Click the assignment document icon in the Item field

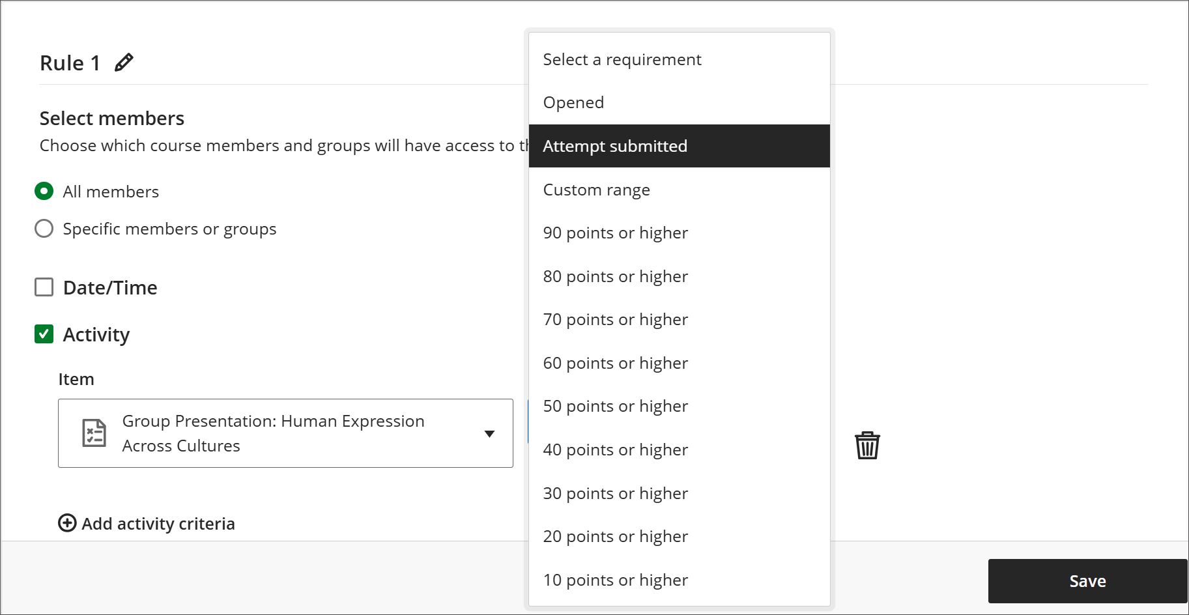(x=94, y=433)
